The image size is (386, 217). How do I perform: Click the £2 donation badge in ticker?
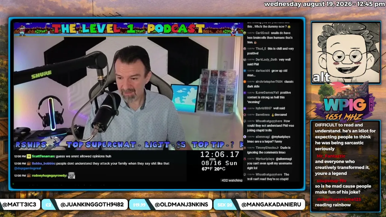pyautogui.click(x=48, y=205)
